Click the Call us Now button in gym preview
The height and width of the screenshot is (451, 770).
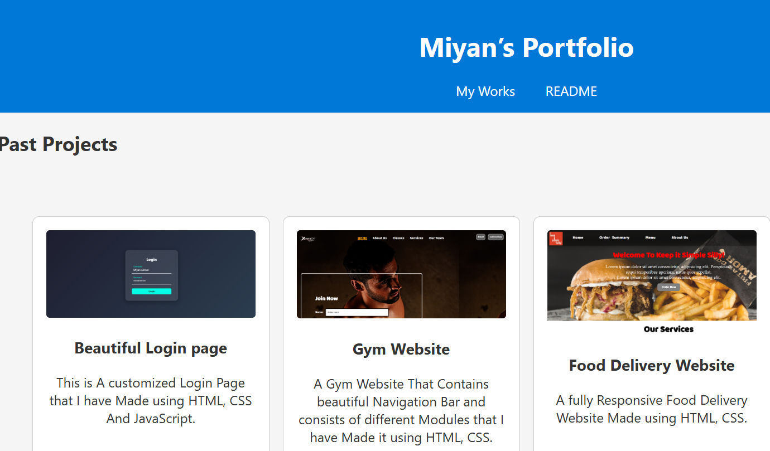[x=495, y=237]
